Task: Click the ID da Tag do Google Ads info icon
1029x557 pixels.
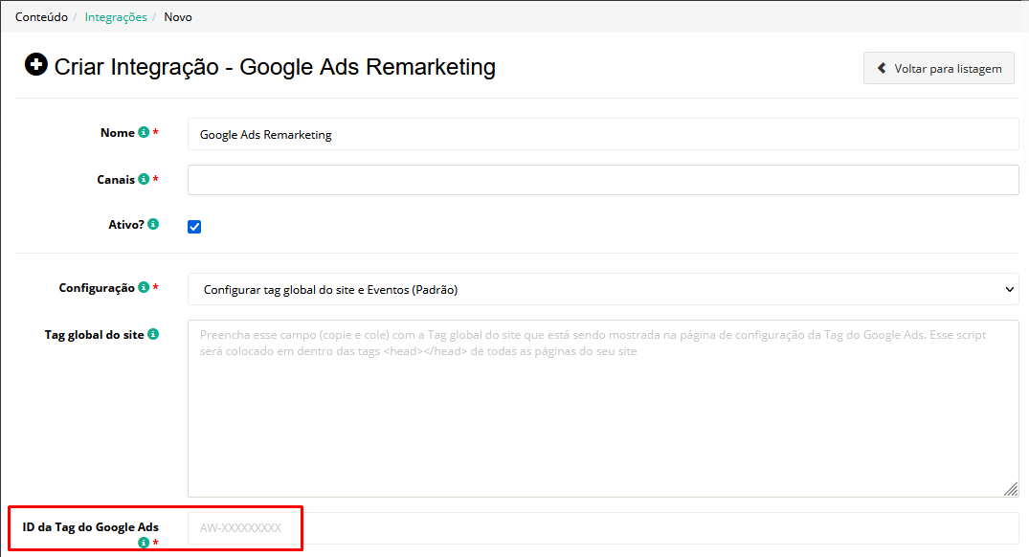Action: tap(144, 543)
